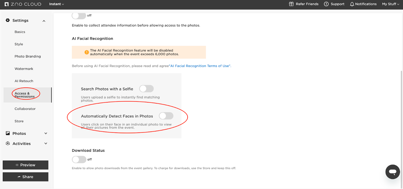
Task: Click the Zno Cloud logo icon
Action: (x=7, y=4)
